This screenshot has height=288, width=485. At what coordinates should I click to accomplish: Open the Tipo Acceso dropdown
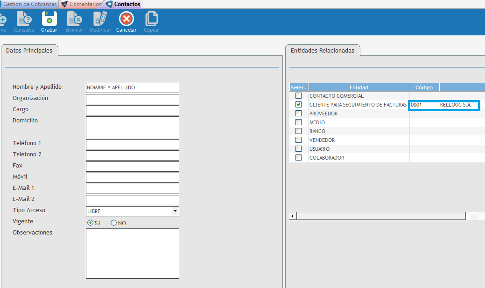click(175, 211)
